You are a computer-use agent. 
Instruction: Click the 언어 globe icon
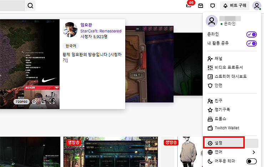[x=210, y=152]
